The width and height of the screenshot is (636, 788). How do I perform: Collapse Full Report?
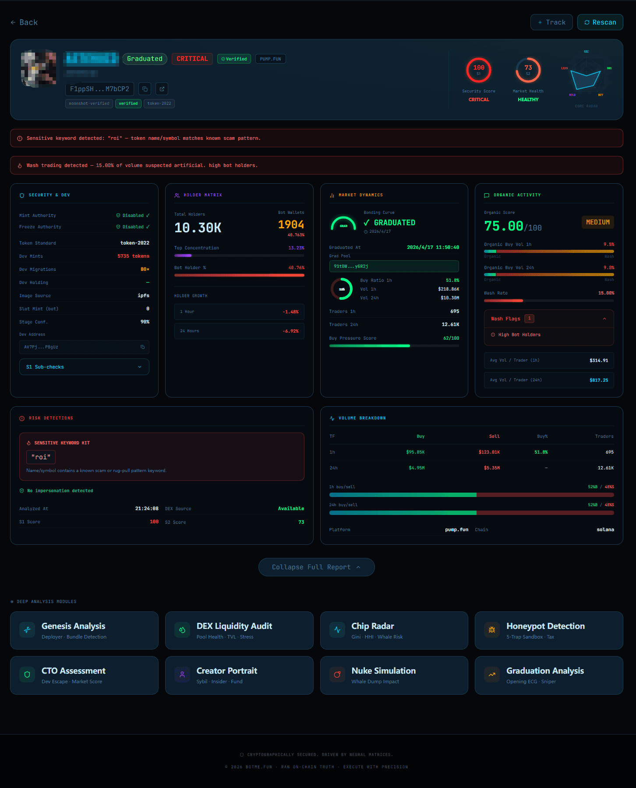[316, 567]
